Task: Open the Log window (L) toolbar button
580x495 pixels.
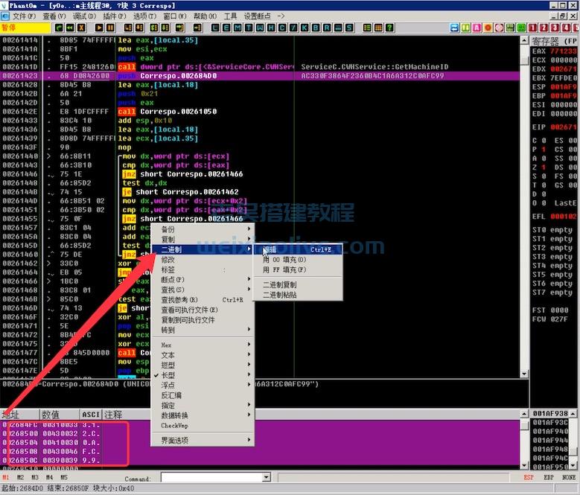Action: point(217,28)
